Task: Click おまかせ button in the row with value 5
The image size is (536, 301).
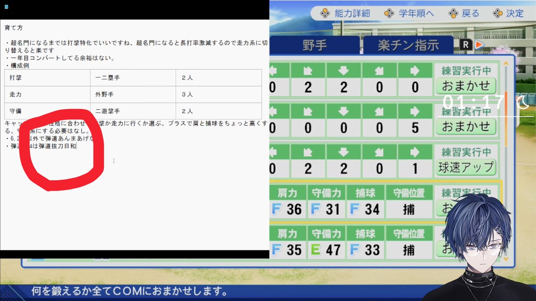Action: [x=466, y=127]
